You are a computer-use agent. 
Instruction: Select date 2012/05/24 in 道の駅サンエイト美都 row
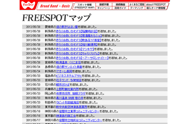pyautogui.click(x=33, y=67)
